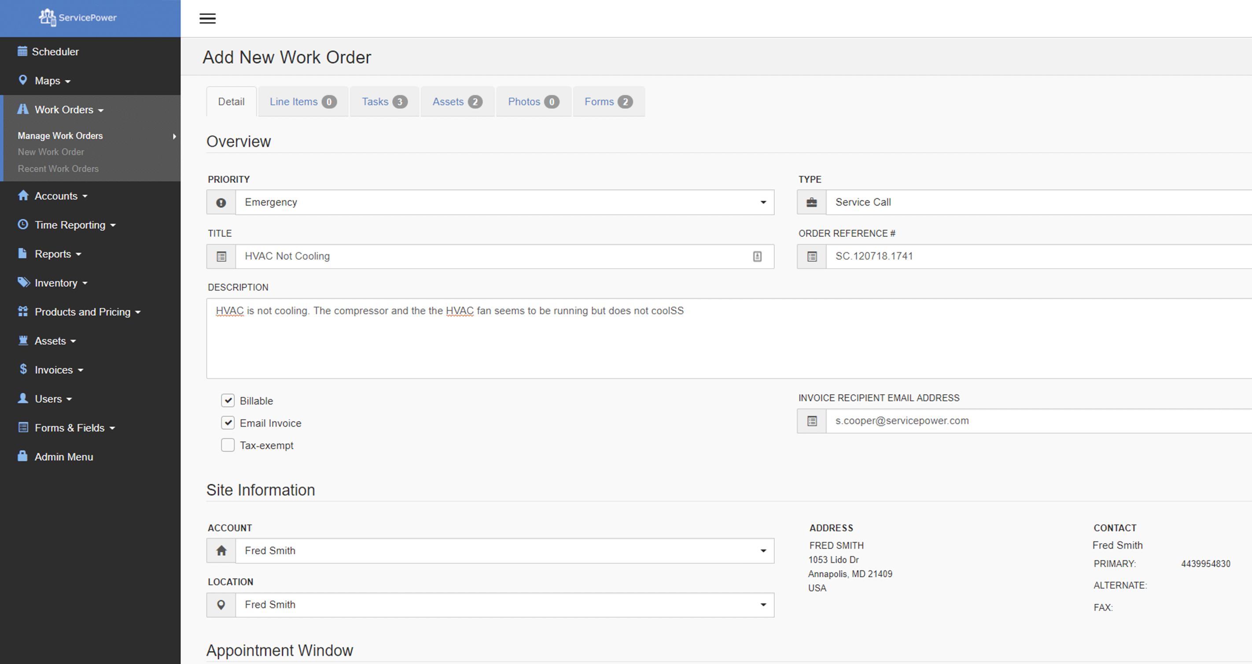
Task: Click the Order Reference list icon
Action: [x=812, y=257]
